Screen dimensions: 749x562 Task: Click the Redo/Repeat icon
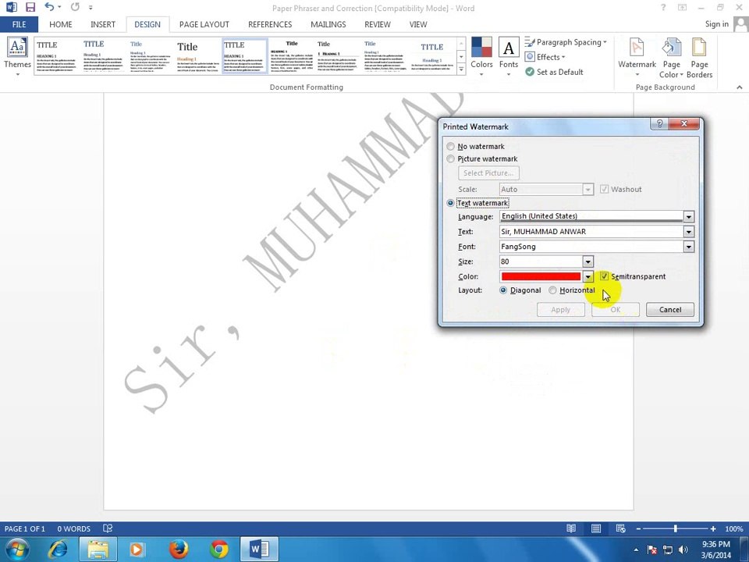click(75, 7)
